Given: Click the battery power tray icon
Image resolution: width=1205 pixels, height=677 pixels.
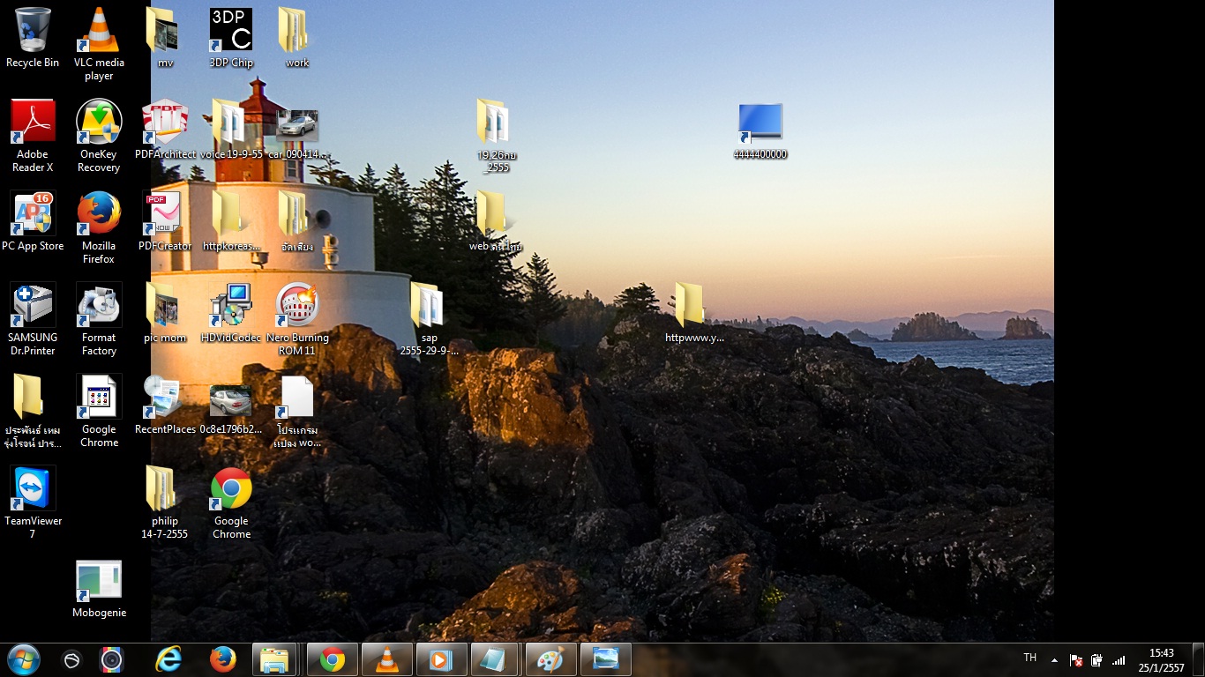Looking at the screenshot, I should (x=1097, y=660).
